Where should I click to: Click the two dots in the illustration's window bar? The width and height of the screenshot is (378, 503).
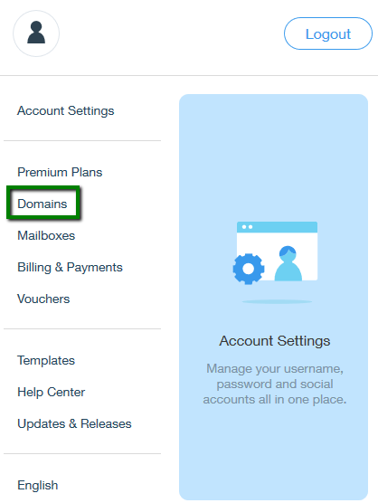pyautogui.click(x=247, y=227)
